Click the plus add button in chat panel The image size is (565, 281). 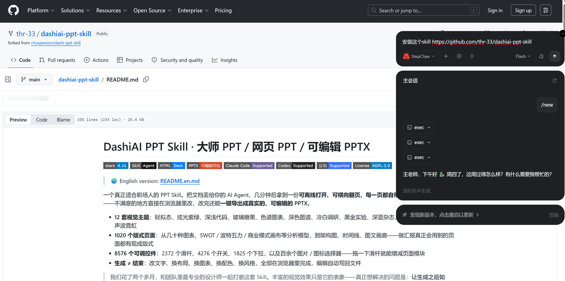point(446,56)
